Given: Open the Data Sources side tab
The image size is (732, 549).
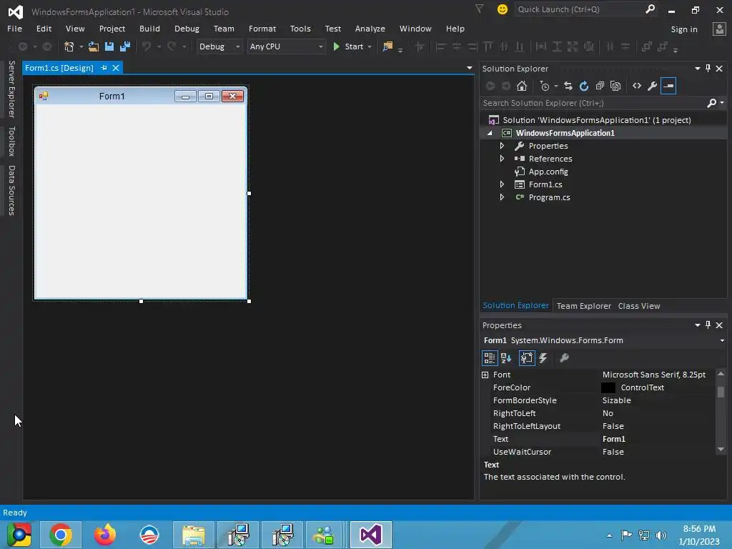Looking at the screenshot, I should (11, 190).
